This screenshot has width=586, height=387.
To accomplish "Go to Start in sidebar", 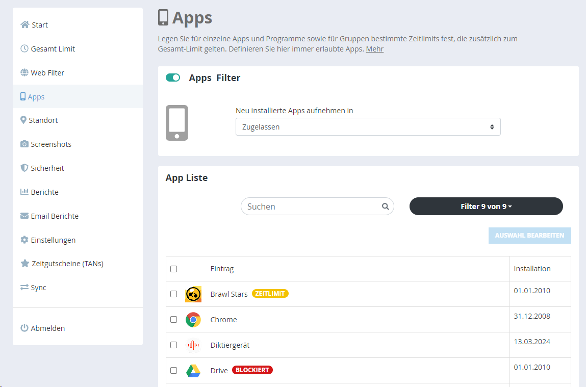I will point(78,24).
